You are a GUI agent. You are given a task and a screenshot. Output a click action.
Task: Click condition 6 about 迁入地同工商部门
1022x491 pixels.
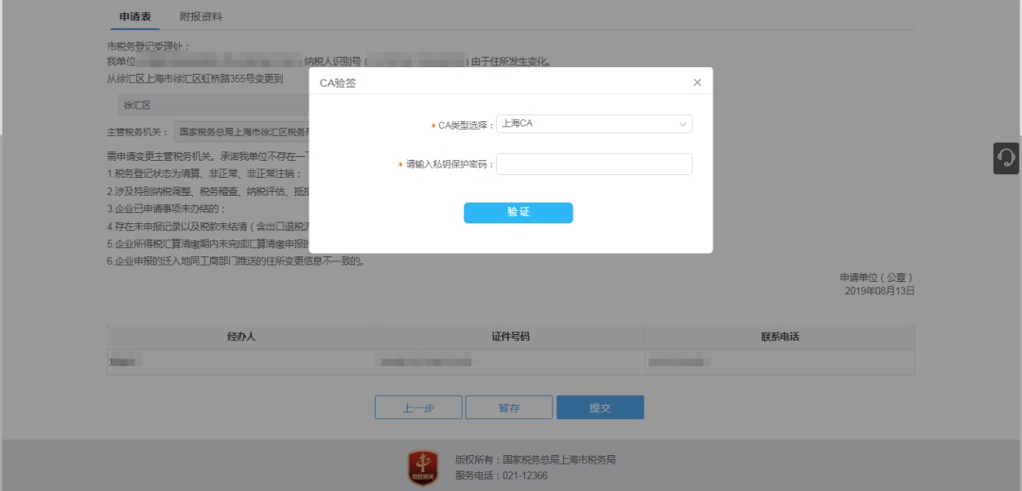236,262
